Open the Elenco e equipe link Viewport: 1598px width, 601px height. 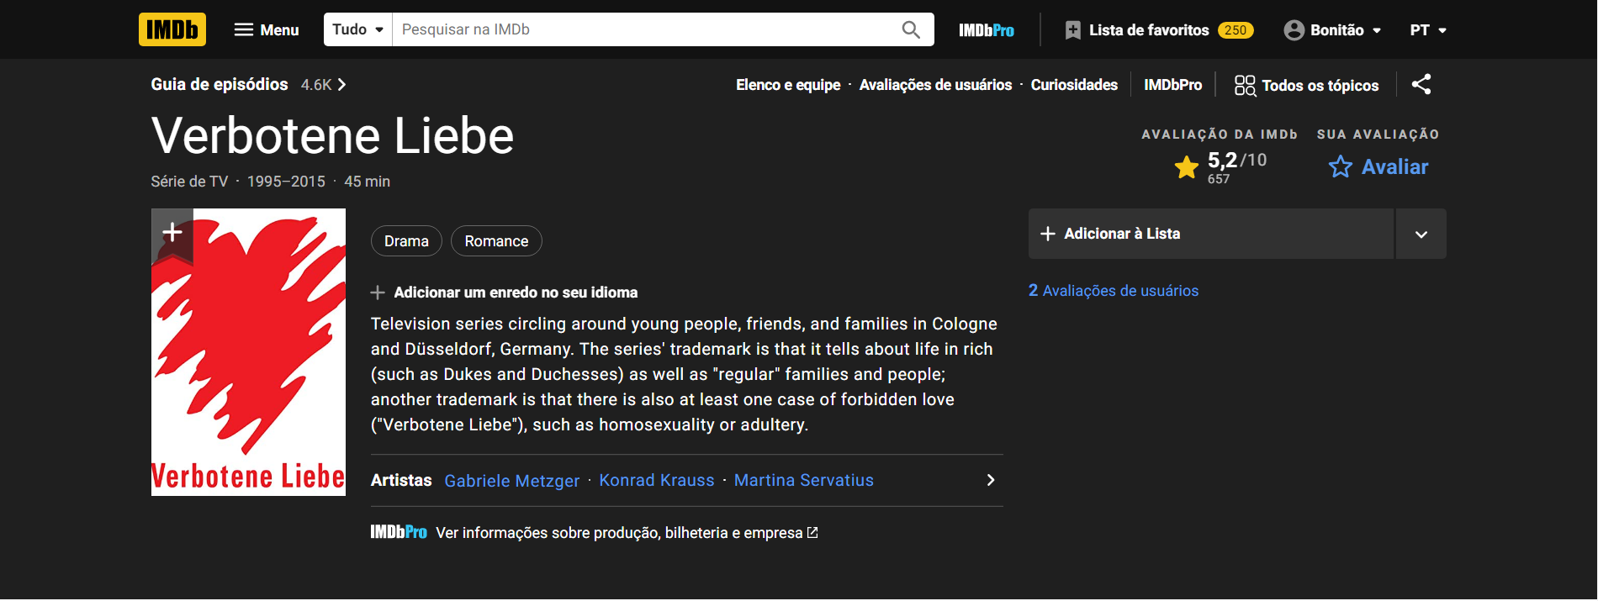[787, 85]
